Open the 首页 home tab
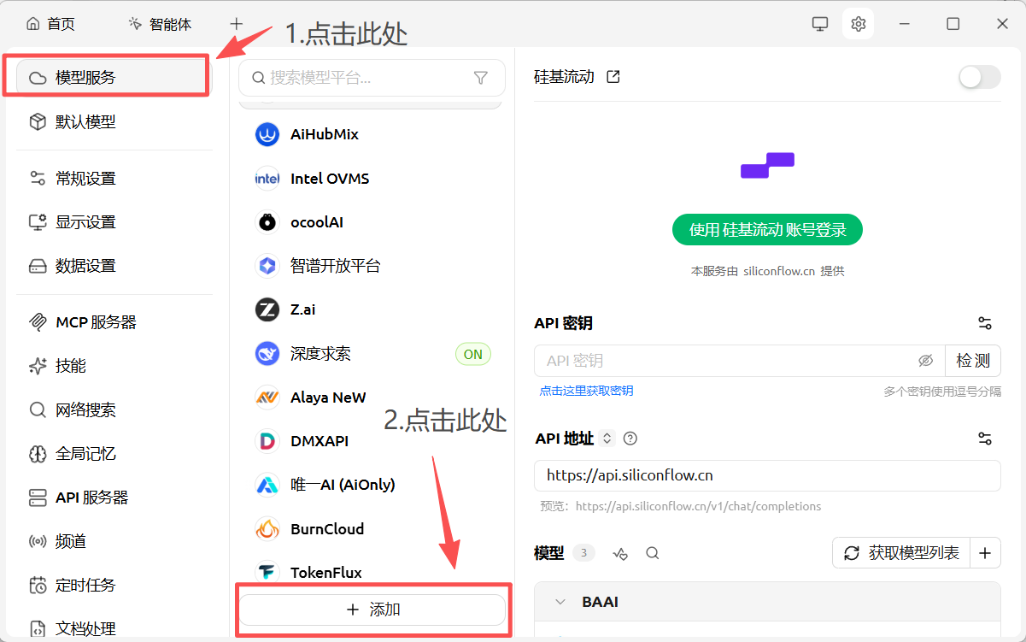 point(50,24)
